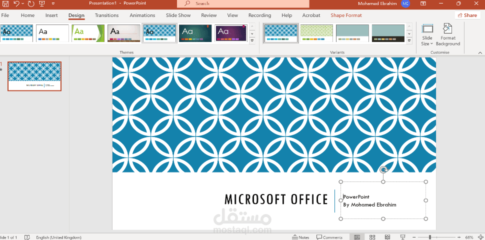Expand the Themes gallery More button

tap(252, 40)
